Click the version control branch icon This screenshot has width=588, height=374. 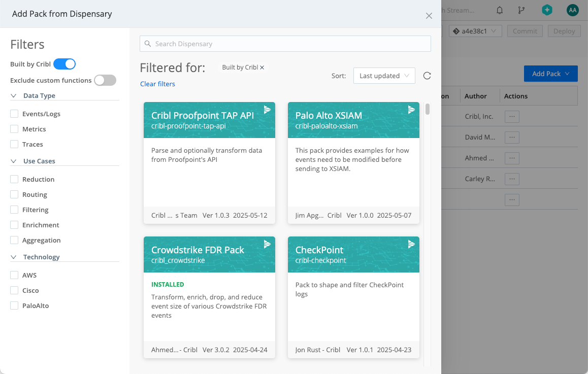(x=521, y=10)
